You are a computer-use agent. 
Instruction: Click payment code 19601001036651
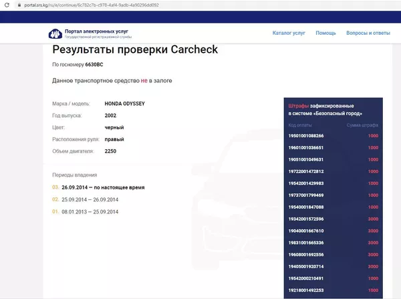coord(305,148)
